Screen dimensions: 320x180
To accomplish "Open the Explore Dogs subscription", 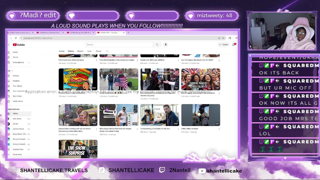I will [x=18, y=149].
